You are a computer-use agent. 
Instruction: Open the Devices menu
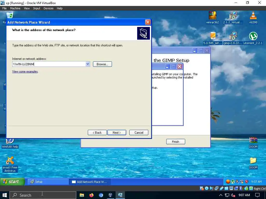pos(49,8)
